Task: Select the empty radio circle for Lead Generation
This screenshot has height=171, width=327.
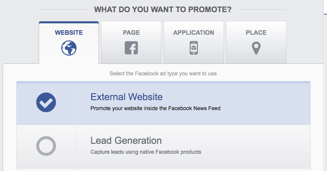Action: [x=46, y=146]
